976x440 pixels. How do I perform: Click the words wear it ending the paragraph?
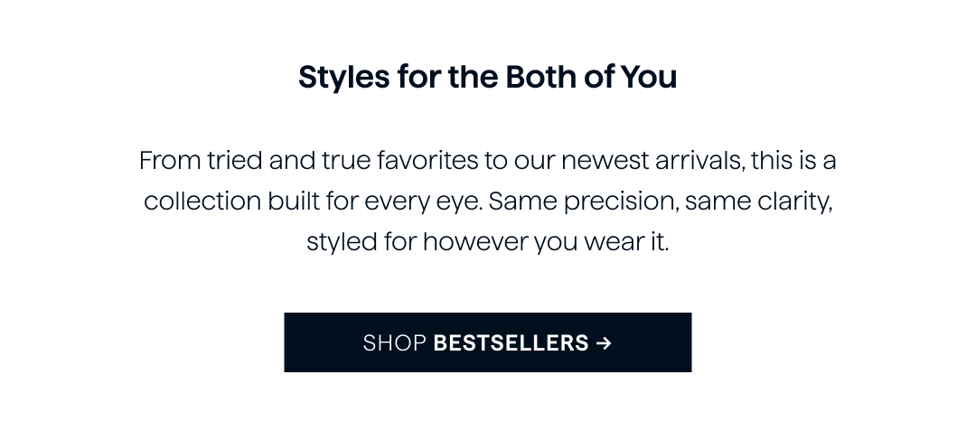[626, 241]
